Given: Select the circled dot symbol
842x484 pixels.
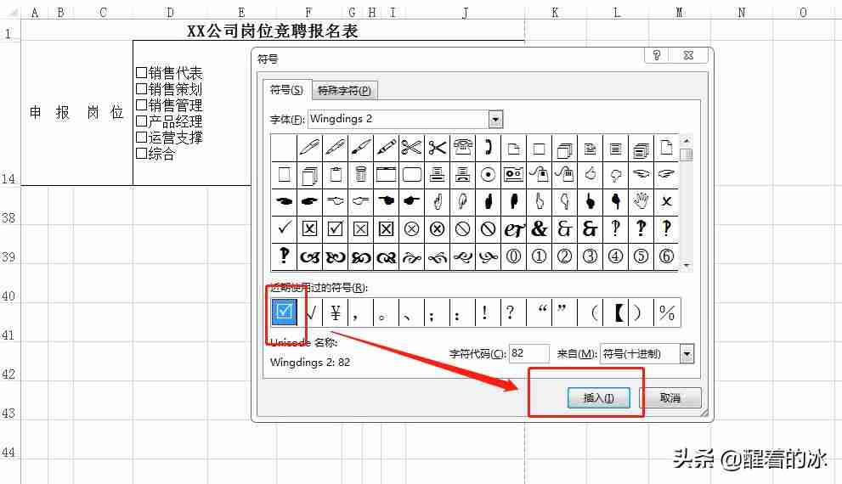Looking at the screenshot, I should [489, 174].
